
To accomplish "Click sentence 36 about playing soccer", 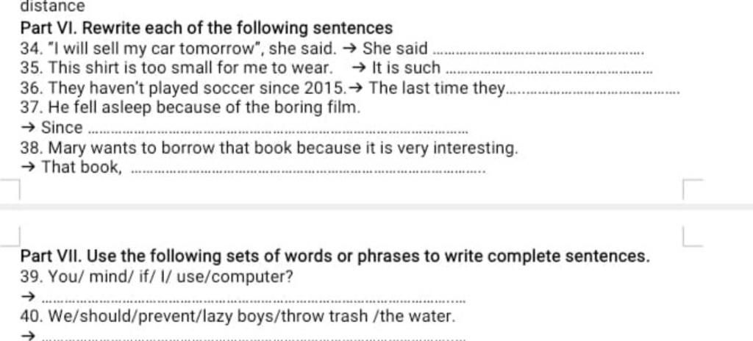I will point(183,88).
